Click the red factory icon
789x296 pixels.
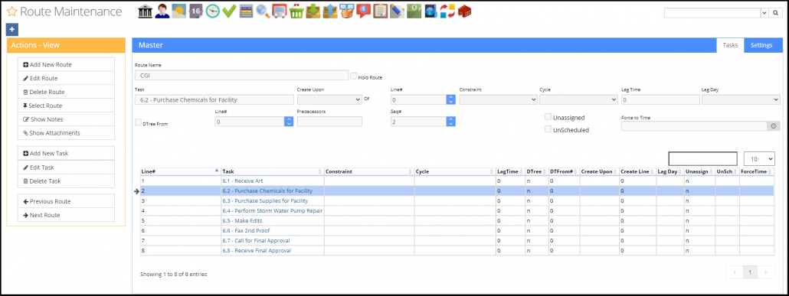[x=464, y=11]
